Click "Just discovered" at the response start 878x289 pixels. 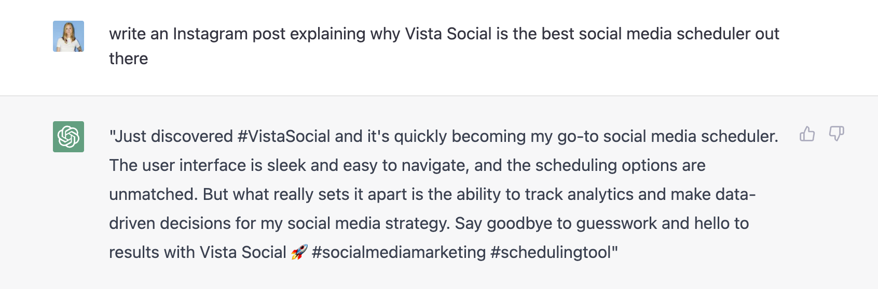[173, 136]
